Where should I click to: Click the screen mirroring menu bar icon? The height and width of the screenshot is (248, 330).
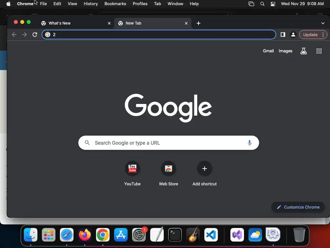point(251,4)
